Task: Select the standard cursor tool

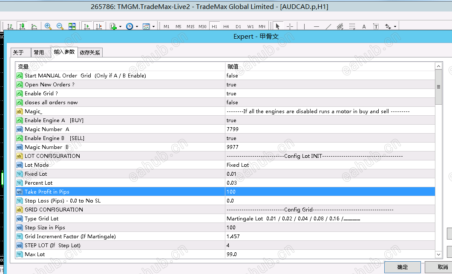Action: (278, 26)
